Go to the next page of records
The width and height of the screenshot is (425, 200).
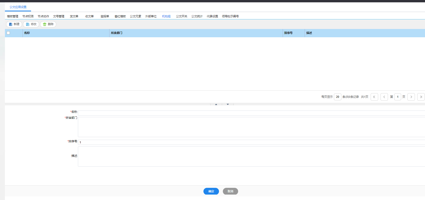tap(411, 97)
